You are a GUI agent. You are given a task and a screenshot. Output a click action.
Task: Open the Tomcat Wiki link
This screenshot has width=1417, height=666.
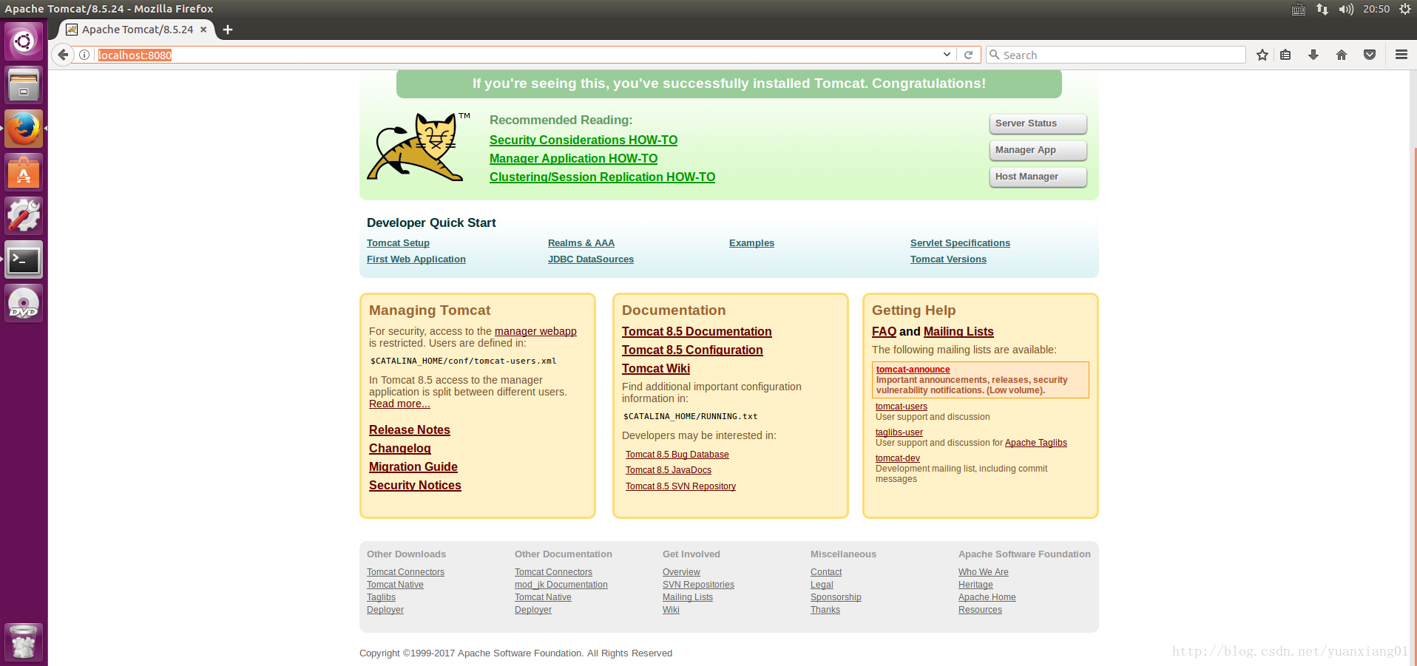click(x=656, y=369)
